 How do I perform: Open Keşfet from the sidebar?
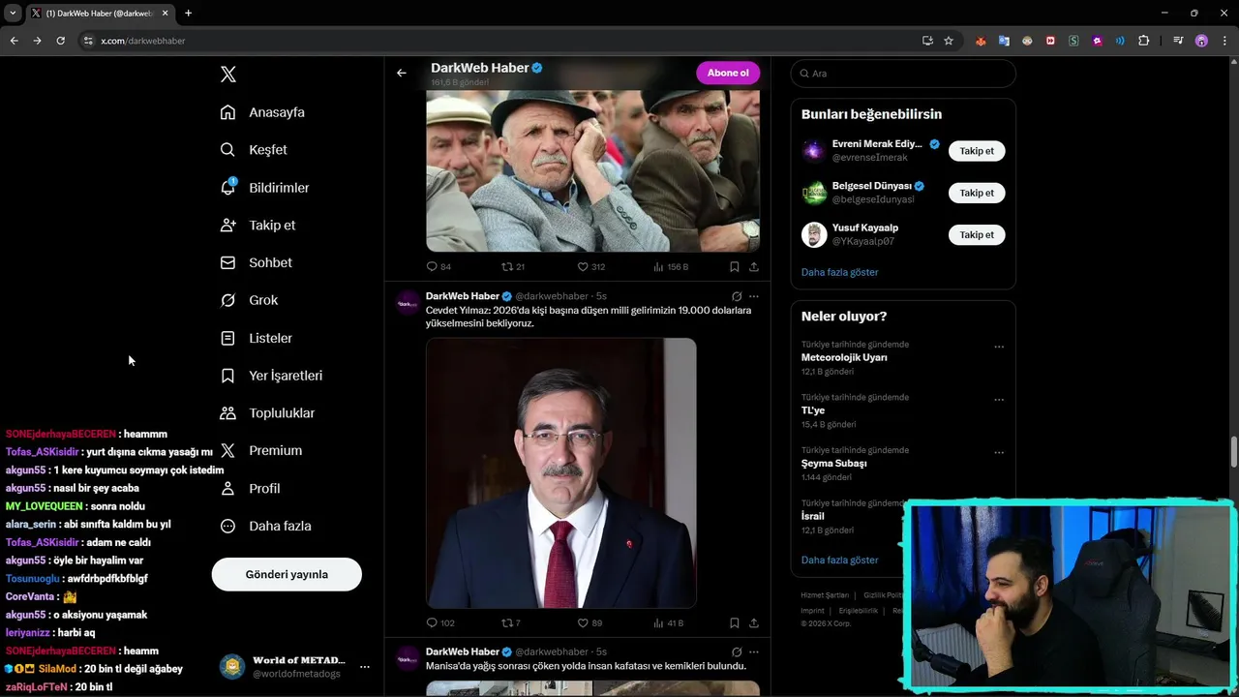(254, 150)
